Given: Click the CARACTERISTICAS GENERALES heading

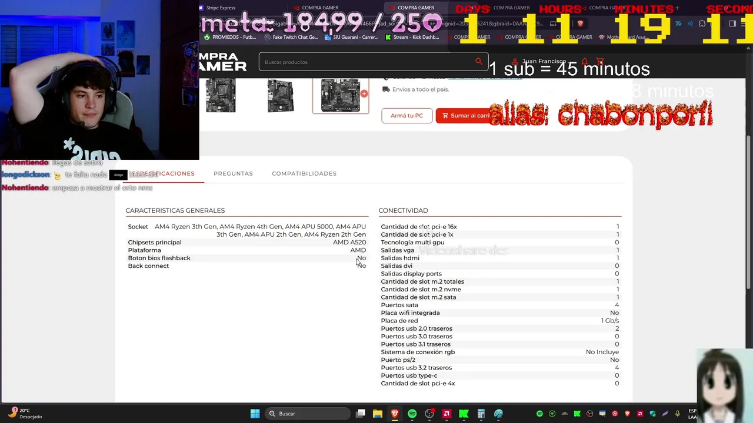Looking at the screenshot, I should pos(175,210).
